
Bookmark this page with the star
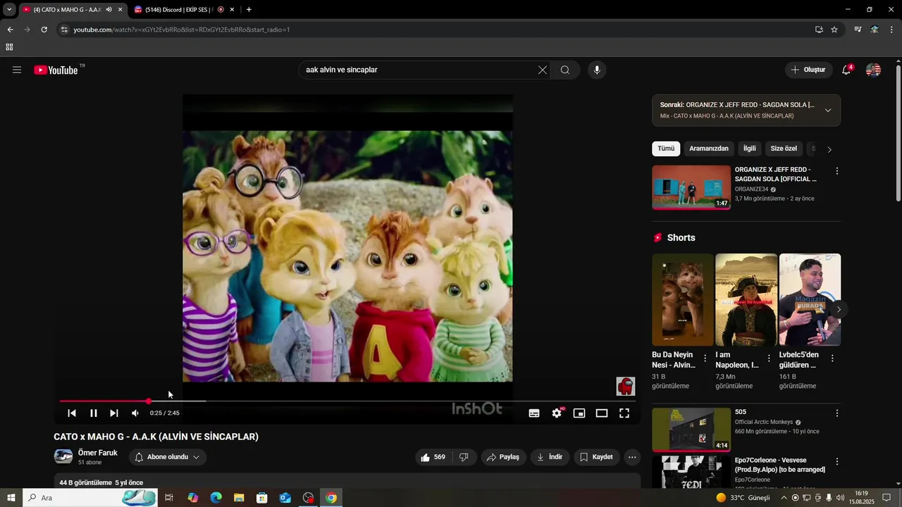[834, 30]
